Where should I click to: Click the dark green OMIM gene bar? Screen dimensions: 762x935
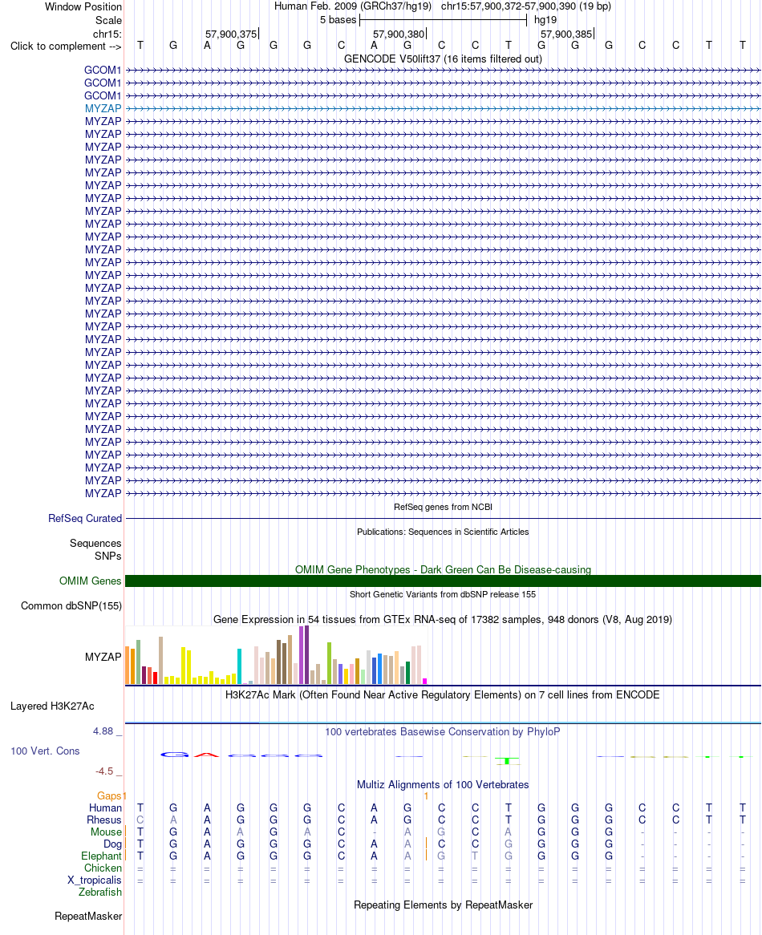[443, 581]
